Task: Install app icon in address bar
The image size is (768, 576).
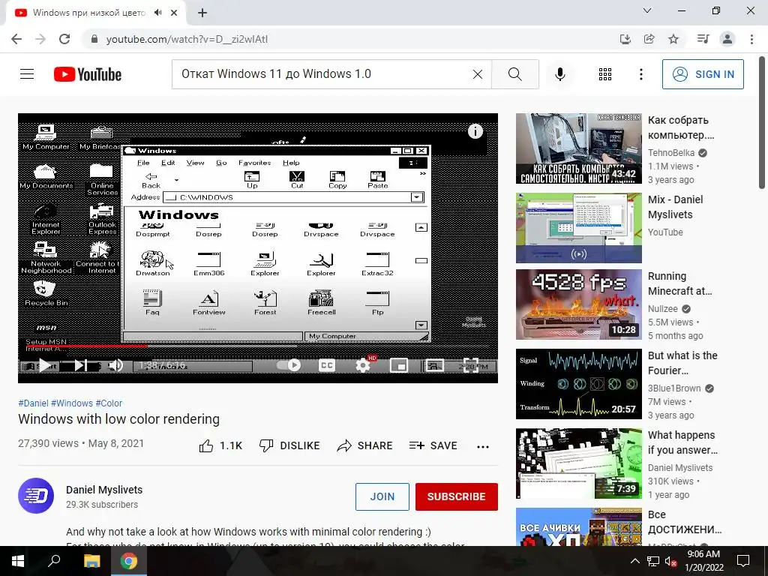Action: point(625,39)
